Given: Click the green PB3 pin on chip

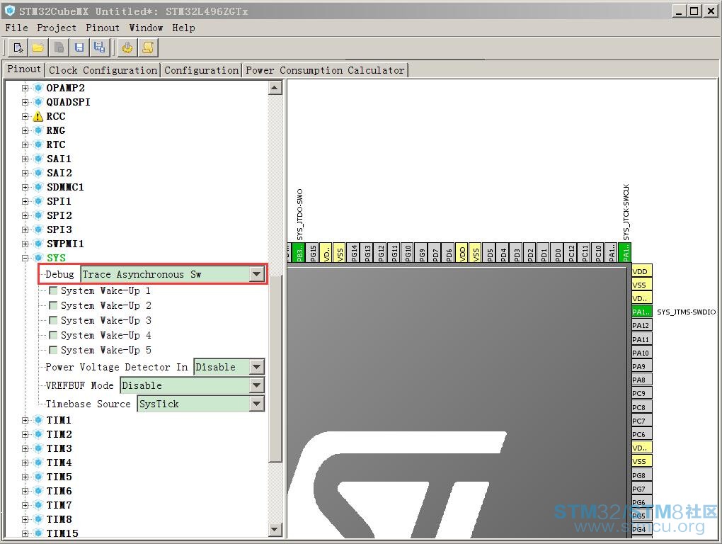Looking at the screenshot, I should 299,252.
